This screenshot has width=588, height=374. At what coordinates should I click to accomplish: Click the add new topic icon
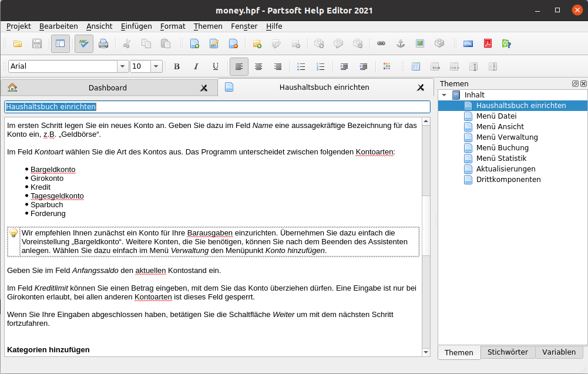pos(195,43)
